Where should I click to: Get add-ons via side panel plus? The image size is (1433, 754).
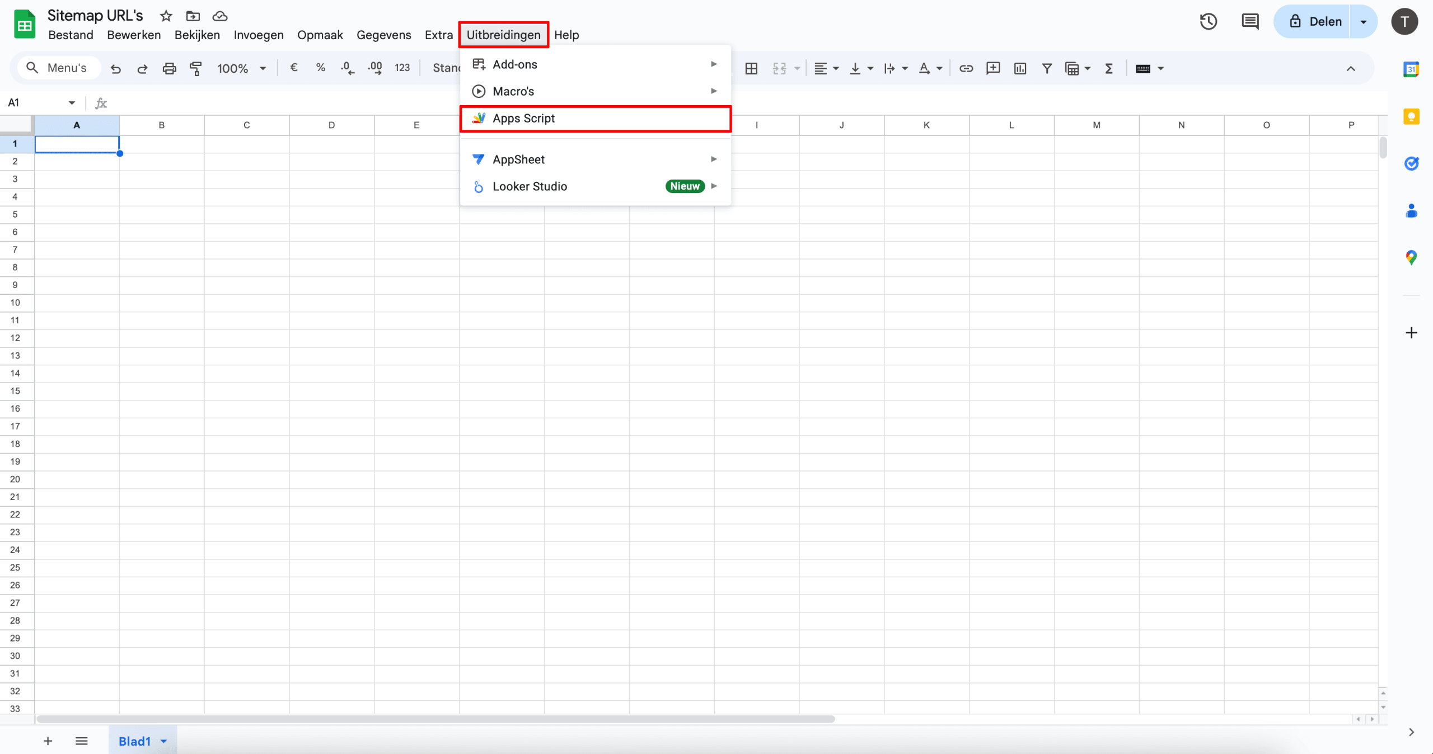point(1411,333)
